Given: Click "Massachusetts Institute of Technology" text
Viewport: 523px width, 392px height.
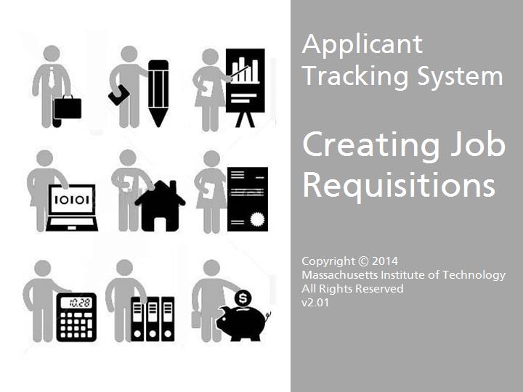Looking at the screenshot, I should 403,274.
